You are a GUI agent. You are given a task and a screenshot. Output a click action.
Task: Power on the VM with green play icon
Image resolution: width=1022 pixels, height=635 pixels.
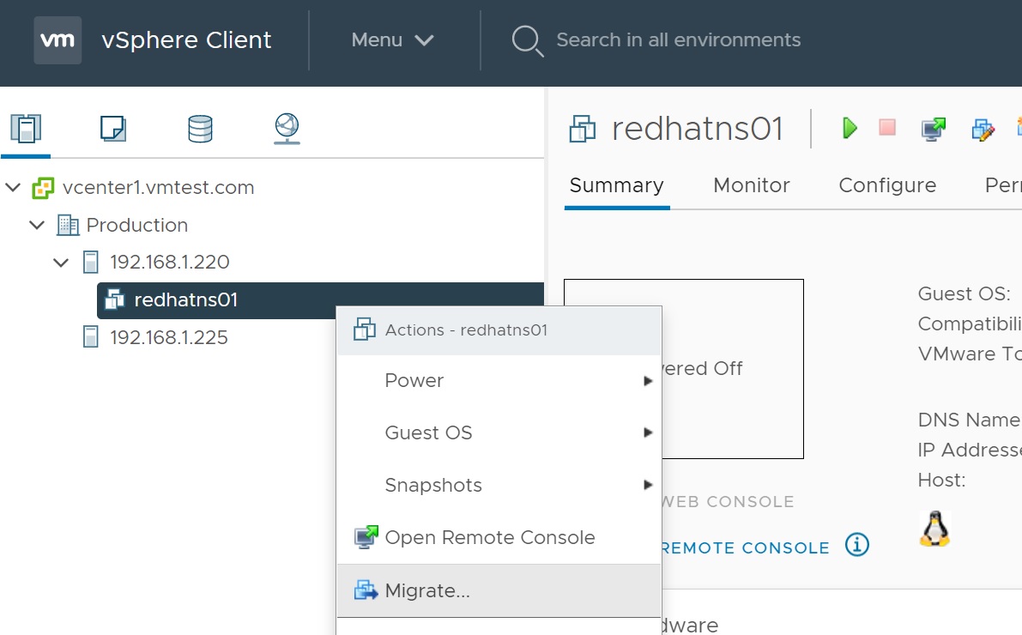(x=850, y=128)
